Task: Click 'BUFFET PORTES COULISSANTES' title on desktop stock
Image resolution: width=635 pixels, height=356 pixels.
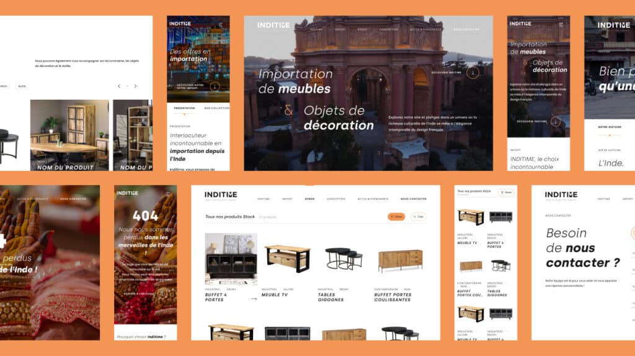Action: (x=393, y=297)
